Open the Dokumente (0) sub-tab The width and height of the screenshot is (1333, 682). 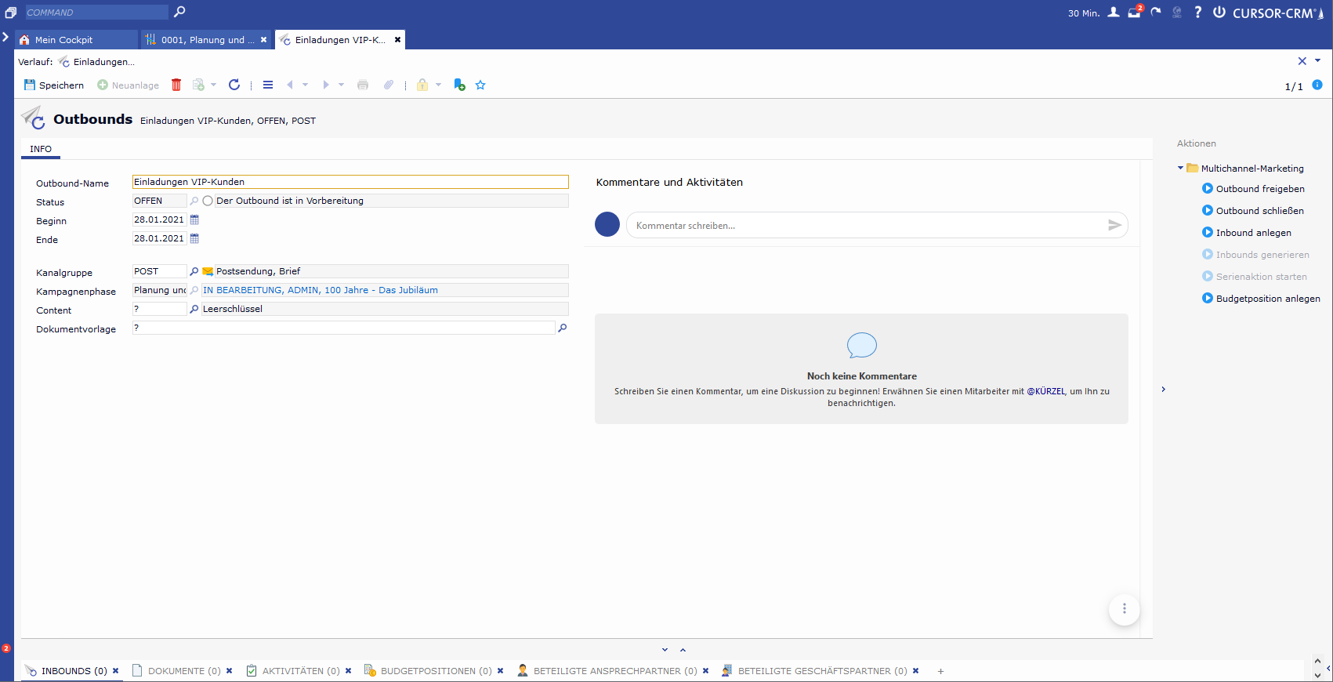tap(183, 671)
